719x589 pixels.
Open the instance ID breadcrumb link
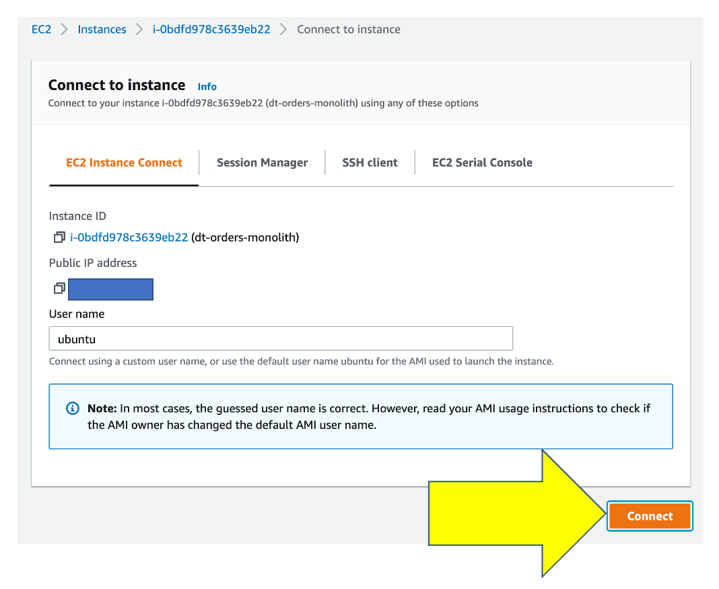[211, 30]
